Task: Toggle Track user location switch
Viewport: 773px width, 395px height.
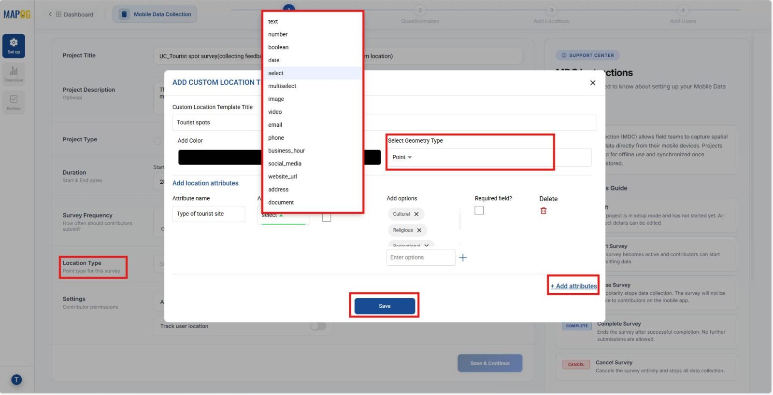Action: click(x=318, y=327)
